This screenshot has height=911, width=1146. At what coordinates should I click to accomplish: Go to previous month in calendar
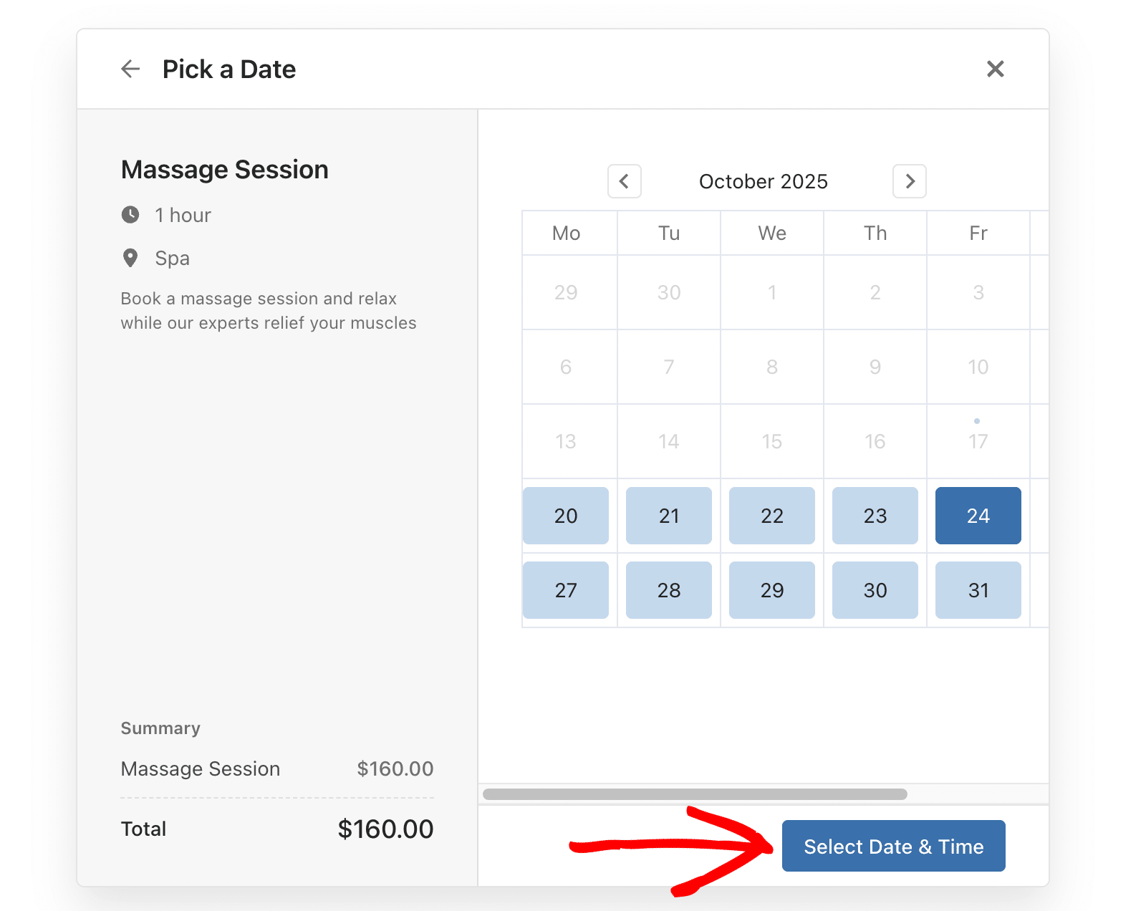(x=624, y=181)
